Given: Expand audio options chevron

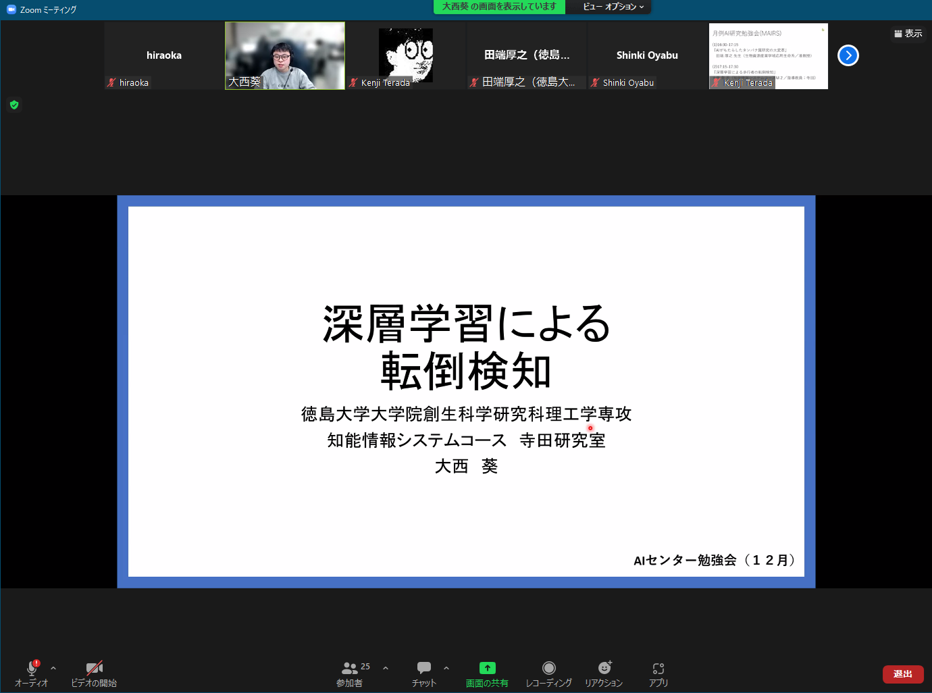Looking at the screenshot, I should click(53, 668).
